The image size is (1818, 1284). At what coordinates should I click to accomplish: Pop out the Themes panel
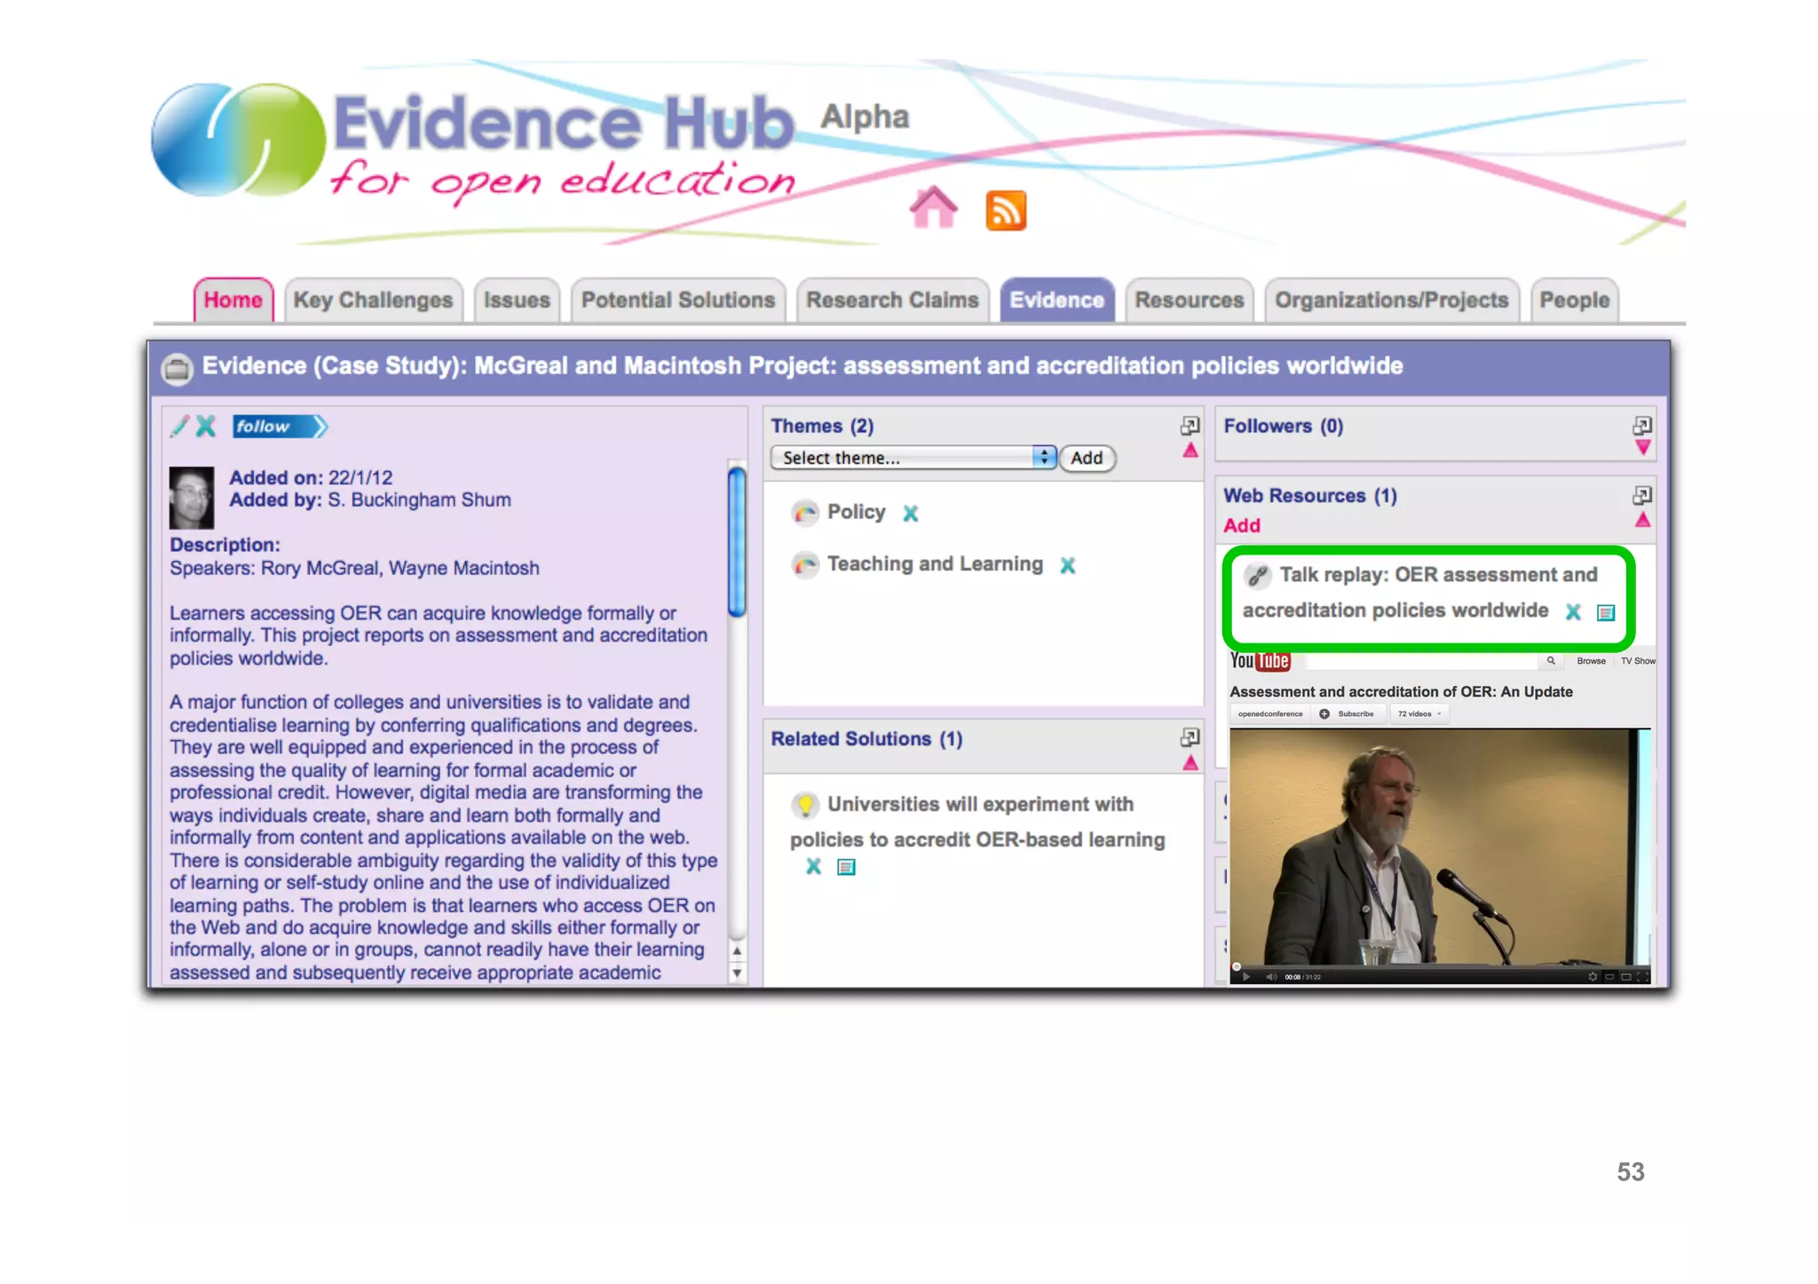pos(1190,426)
